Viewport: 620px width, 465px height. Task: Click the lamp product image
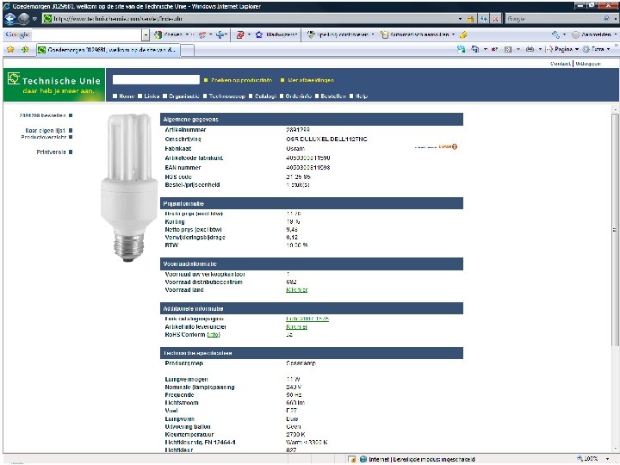pos(129,188)
